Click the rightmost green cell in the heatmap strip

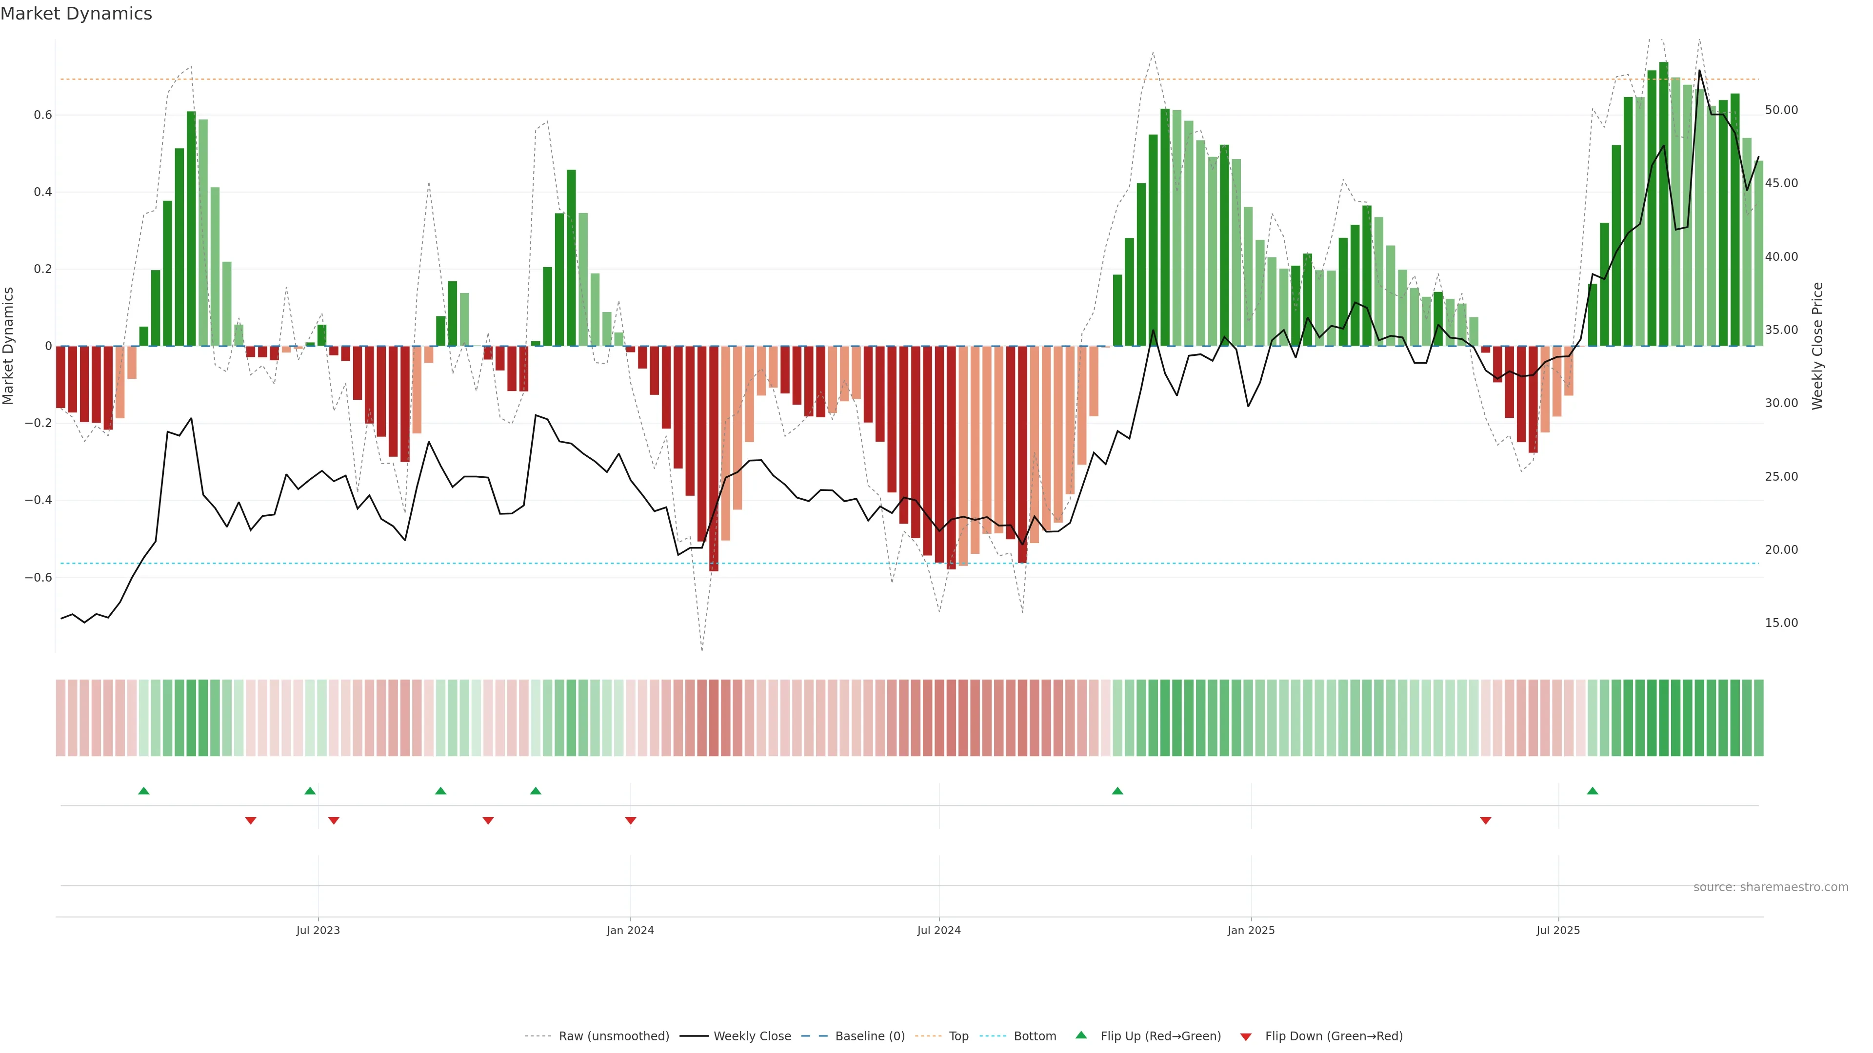tap(1758, 718)
